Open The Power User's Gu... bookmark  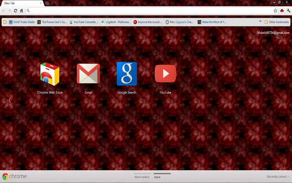(52, 22)
